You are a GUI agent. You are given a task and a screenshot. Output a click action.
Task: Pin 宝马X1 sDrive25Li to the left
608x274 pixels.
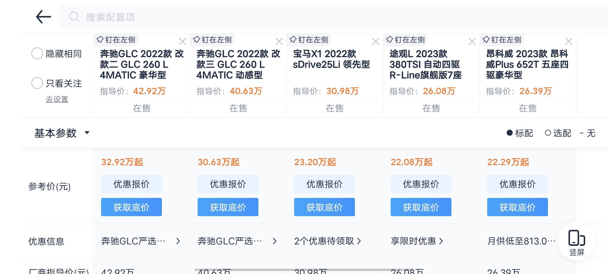(309, 40)
